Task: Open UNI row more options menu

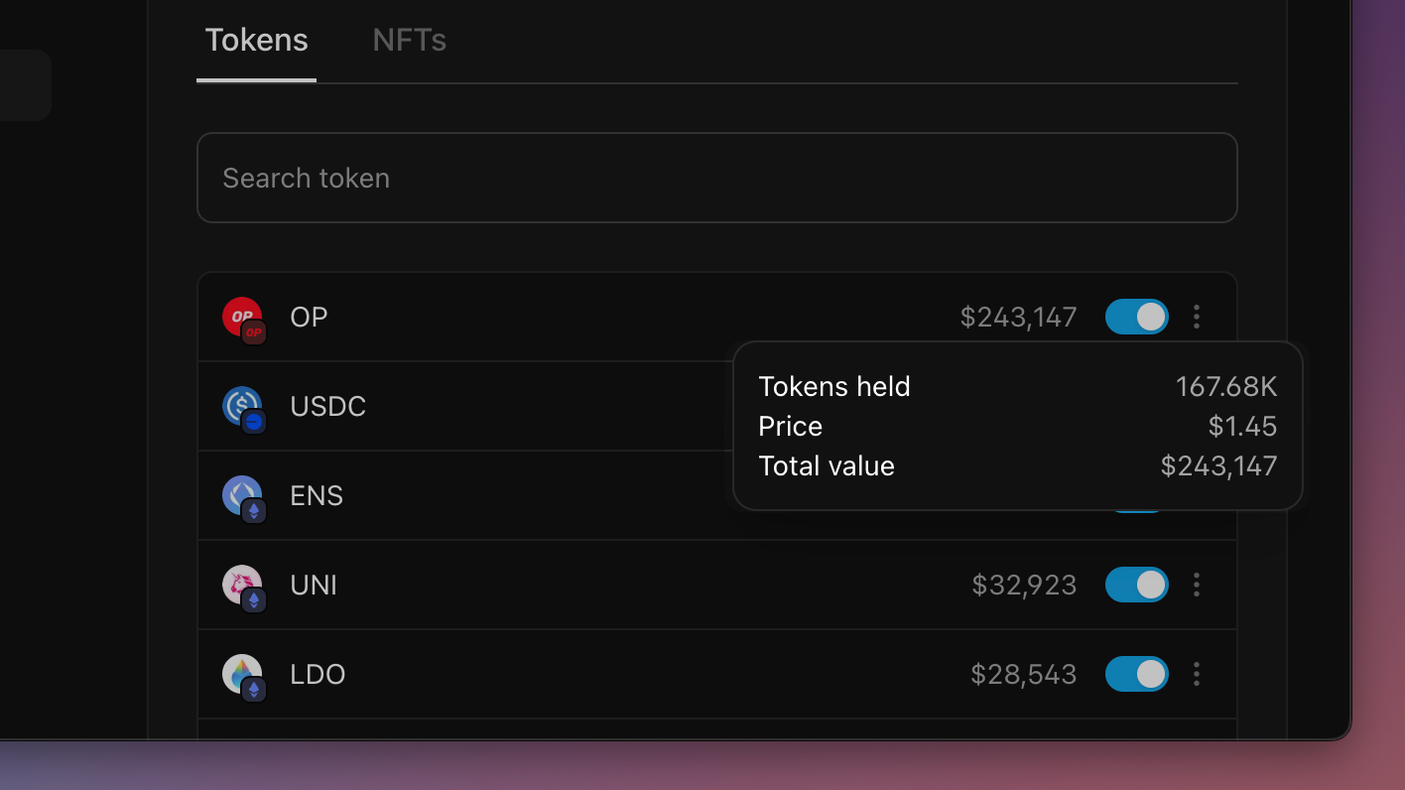Action: (x=1197, y=585)
